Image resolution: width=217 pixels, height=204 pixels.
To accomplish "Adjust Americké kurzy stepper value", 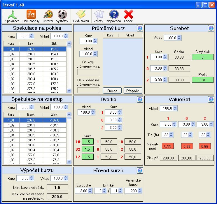I will 140,191.
